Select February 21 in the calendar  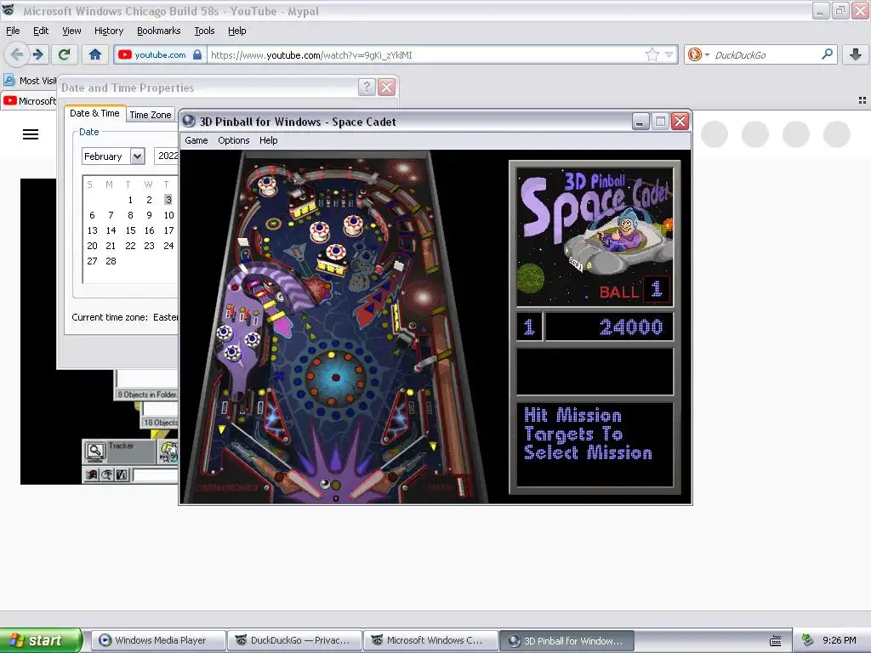111,246
